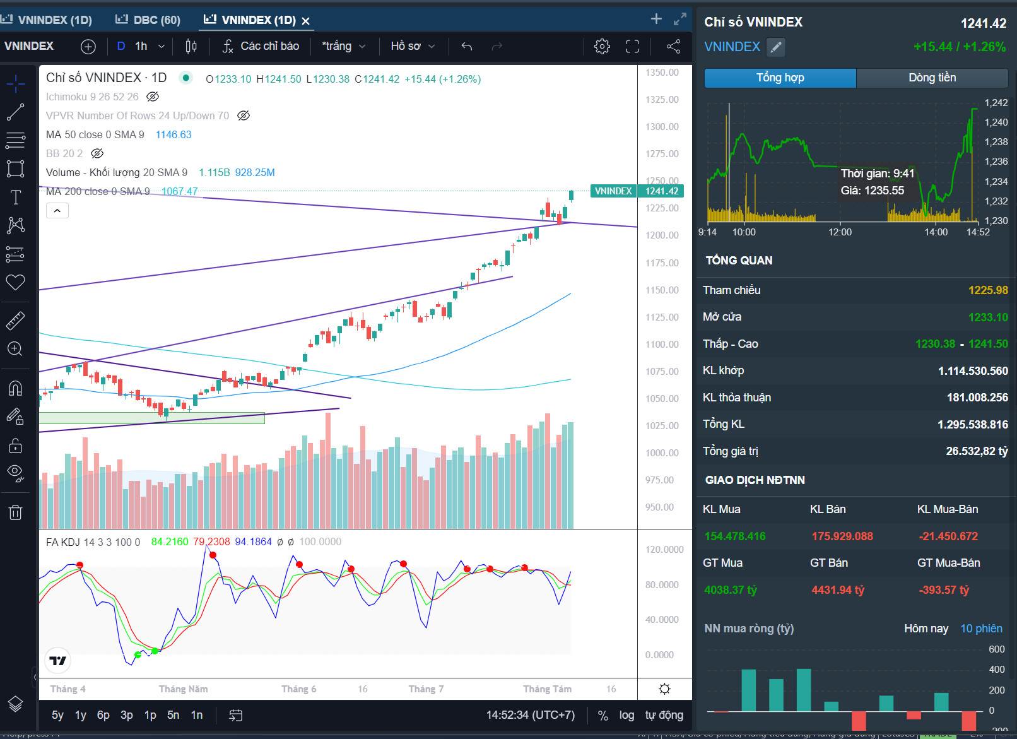Undo the last chart action
This screenshot has width=1017, height=739.
pyautogui.click(x=467, y=46)
